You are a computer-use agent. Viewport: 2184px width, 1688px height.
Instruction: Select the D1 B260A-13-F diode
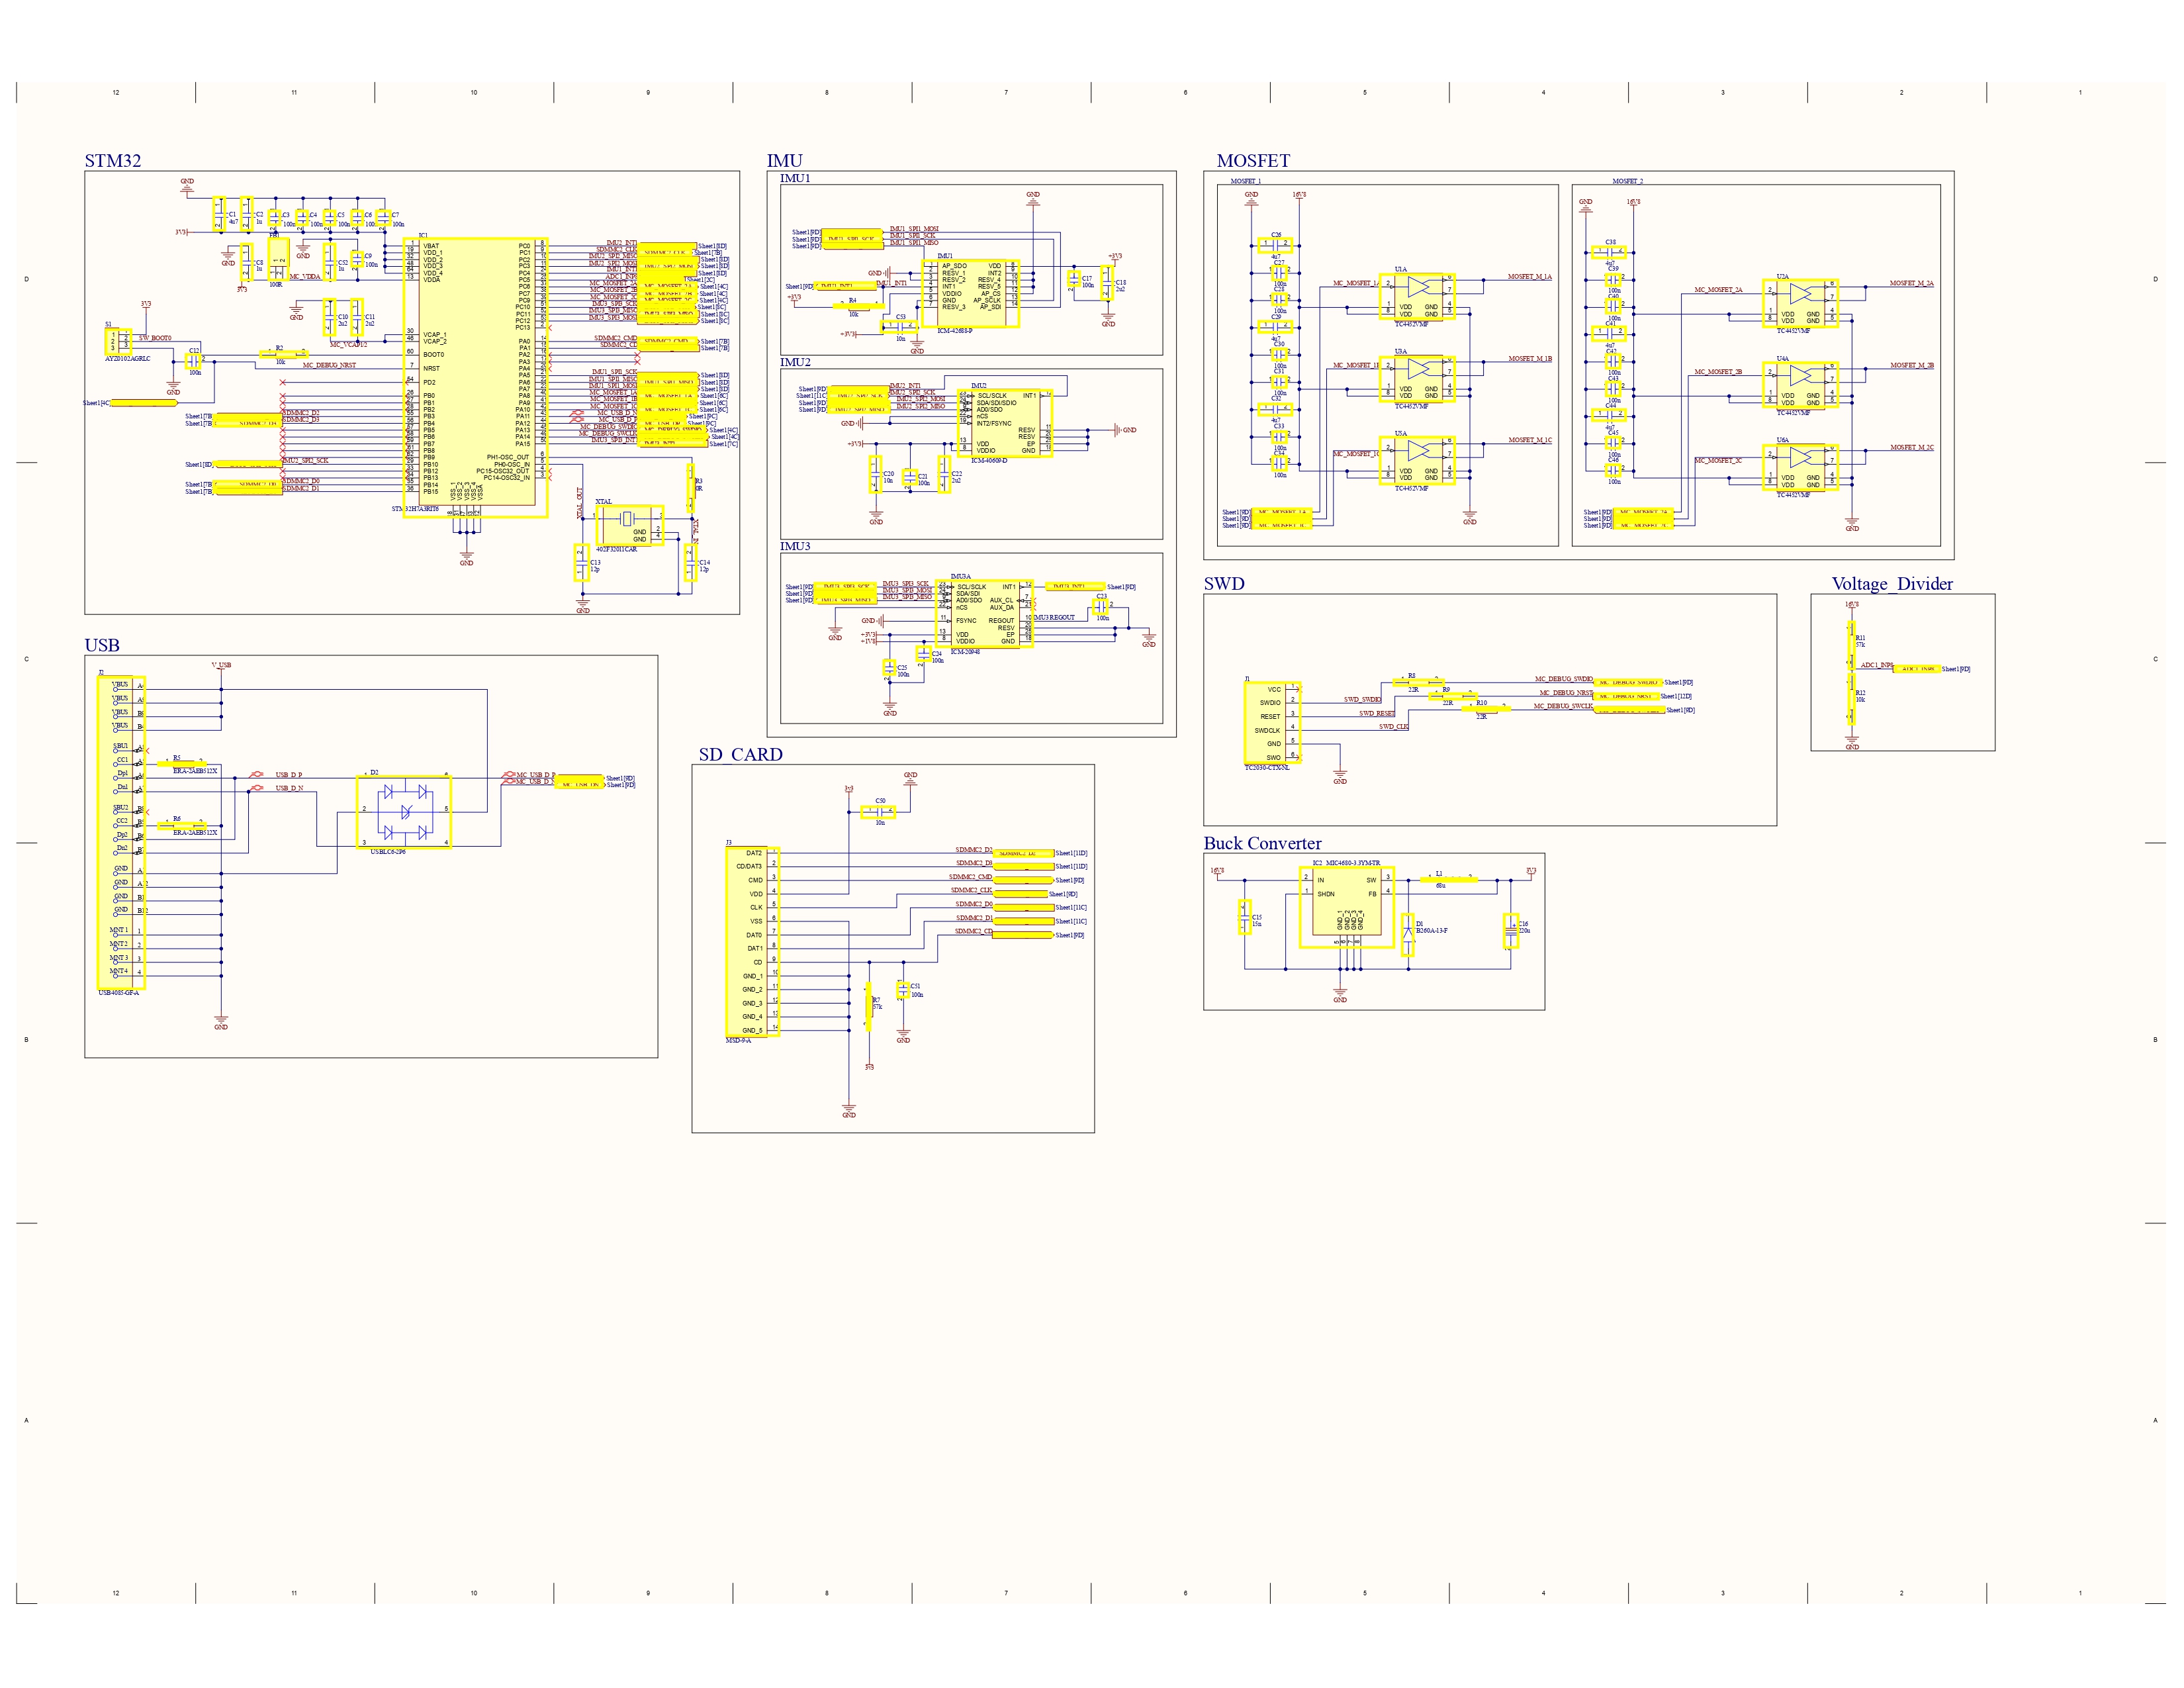tap(1407, 935)
